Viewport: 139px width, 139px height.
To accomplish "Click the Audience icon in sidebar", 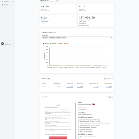I will pyautogui.click(x=2, y=1).
